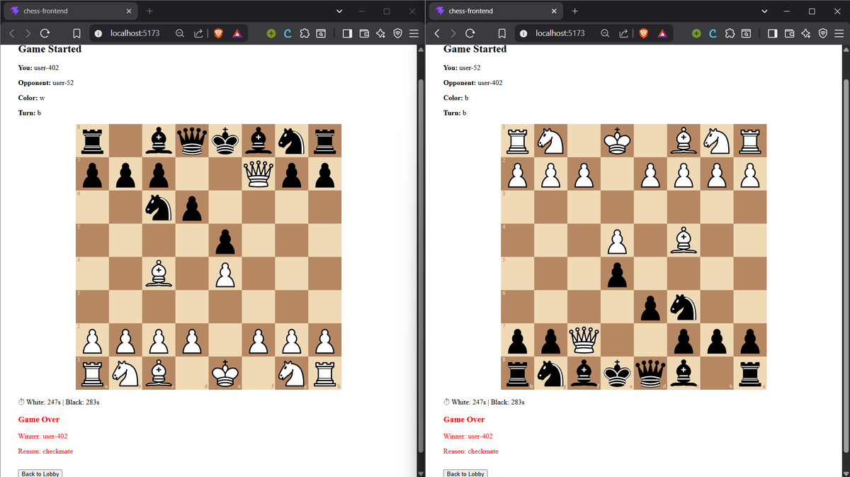
Task: Open the Extensions puzzle menu in the right window
Action: [x=730, y=33]
